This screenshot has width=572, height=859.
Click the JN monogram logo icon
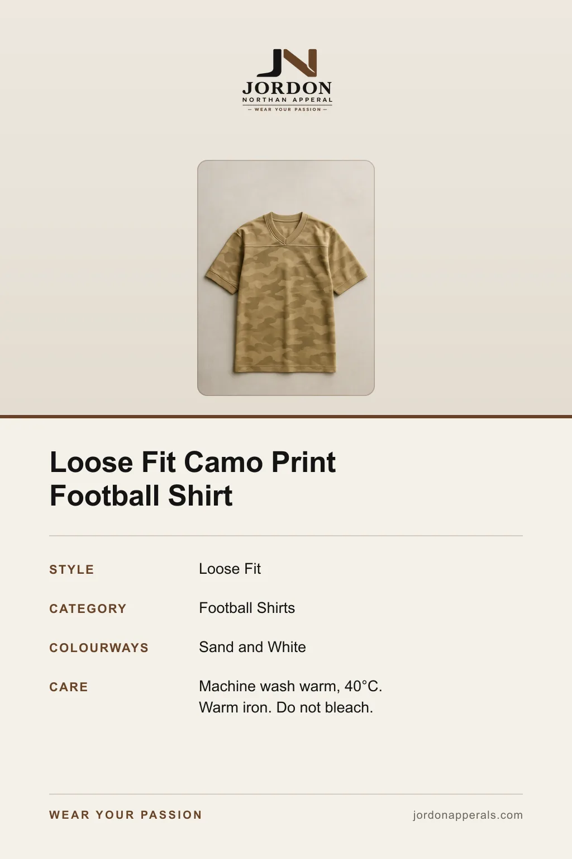click(x=287, y=63)
